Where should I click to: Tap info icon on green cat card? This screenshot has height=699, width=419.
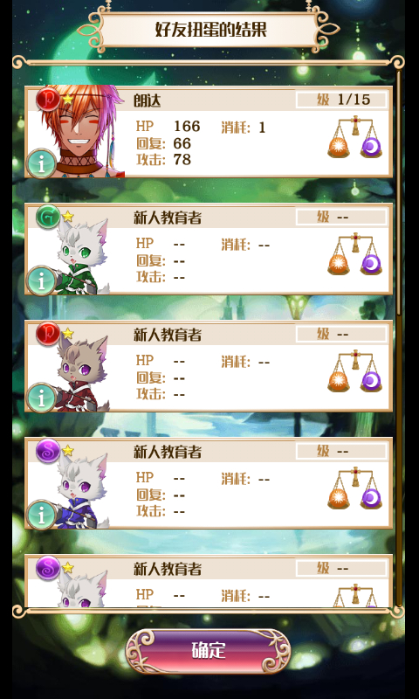point(41,280)
